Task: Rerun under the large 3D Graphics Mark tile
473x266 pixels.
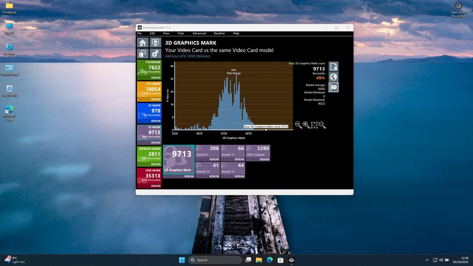Action: tap(189, 177)
